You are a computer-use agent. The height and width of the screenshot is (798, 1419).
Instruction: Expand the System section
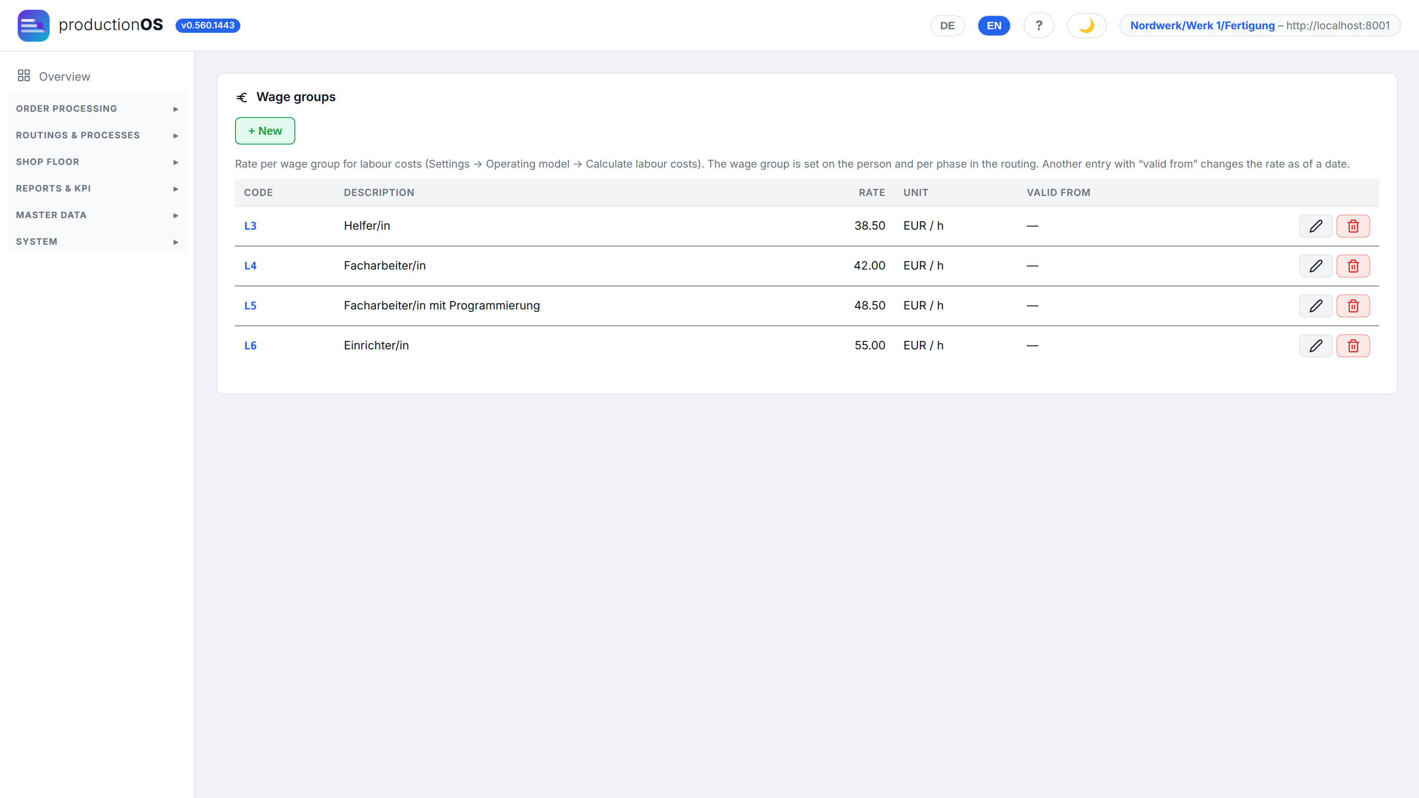pos(97,241)
